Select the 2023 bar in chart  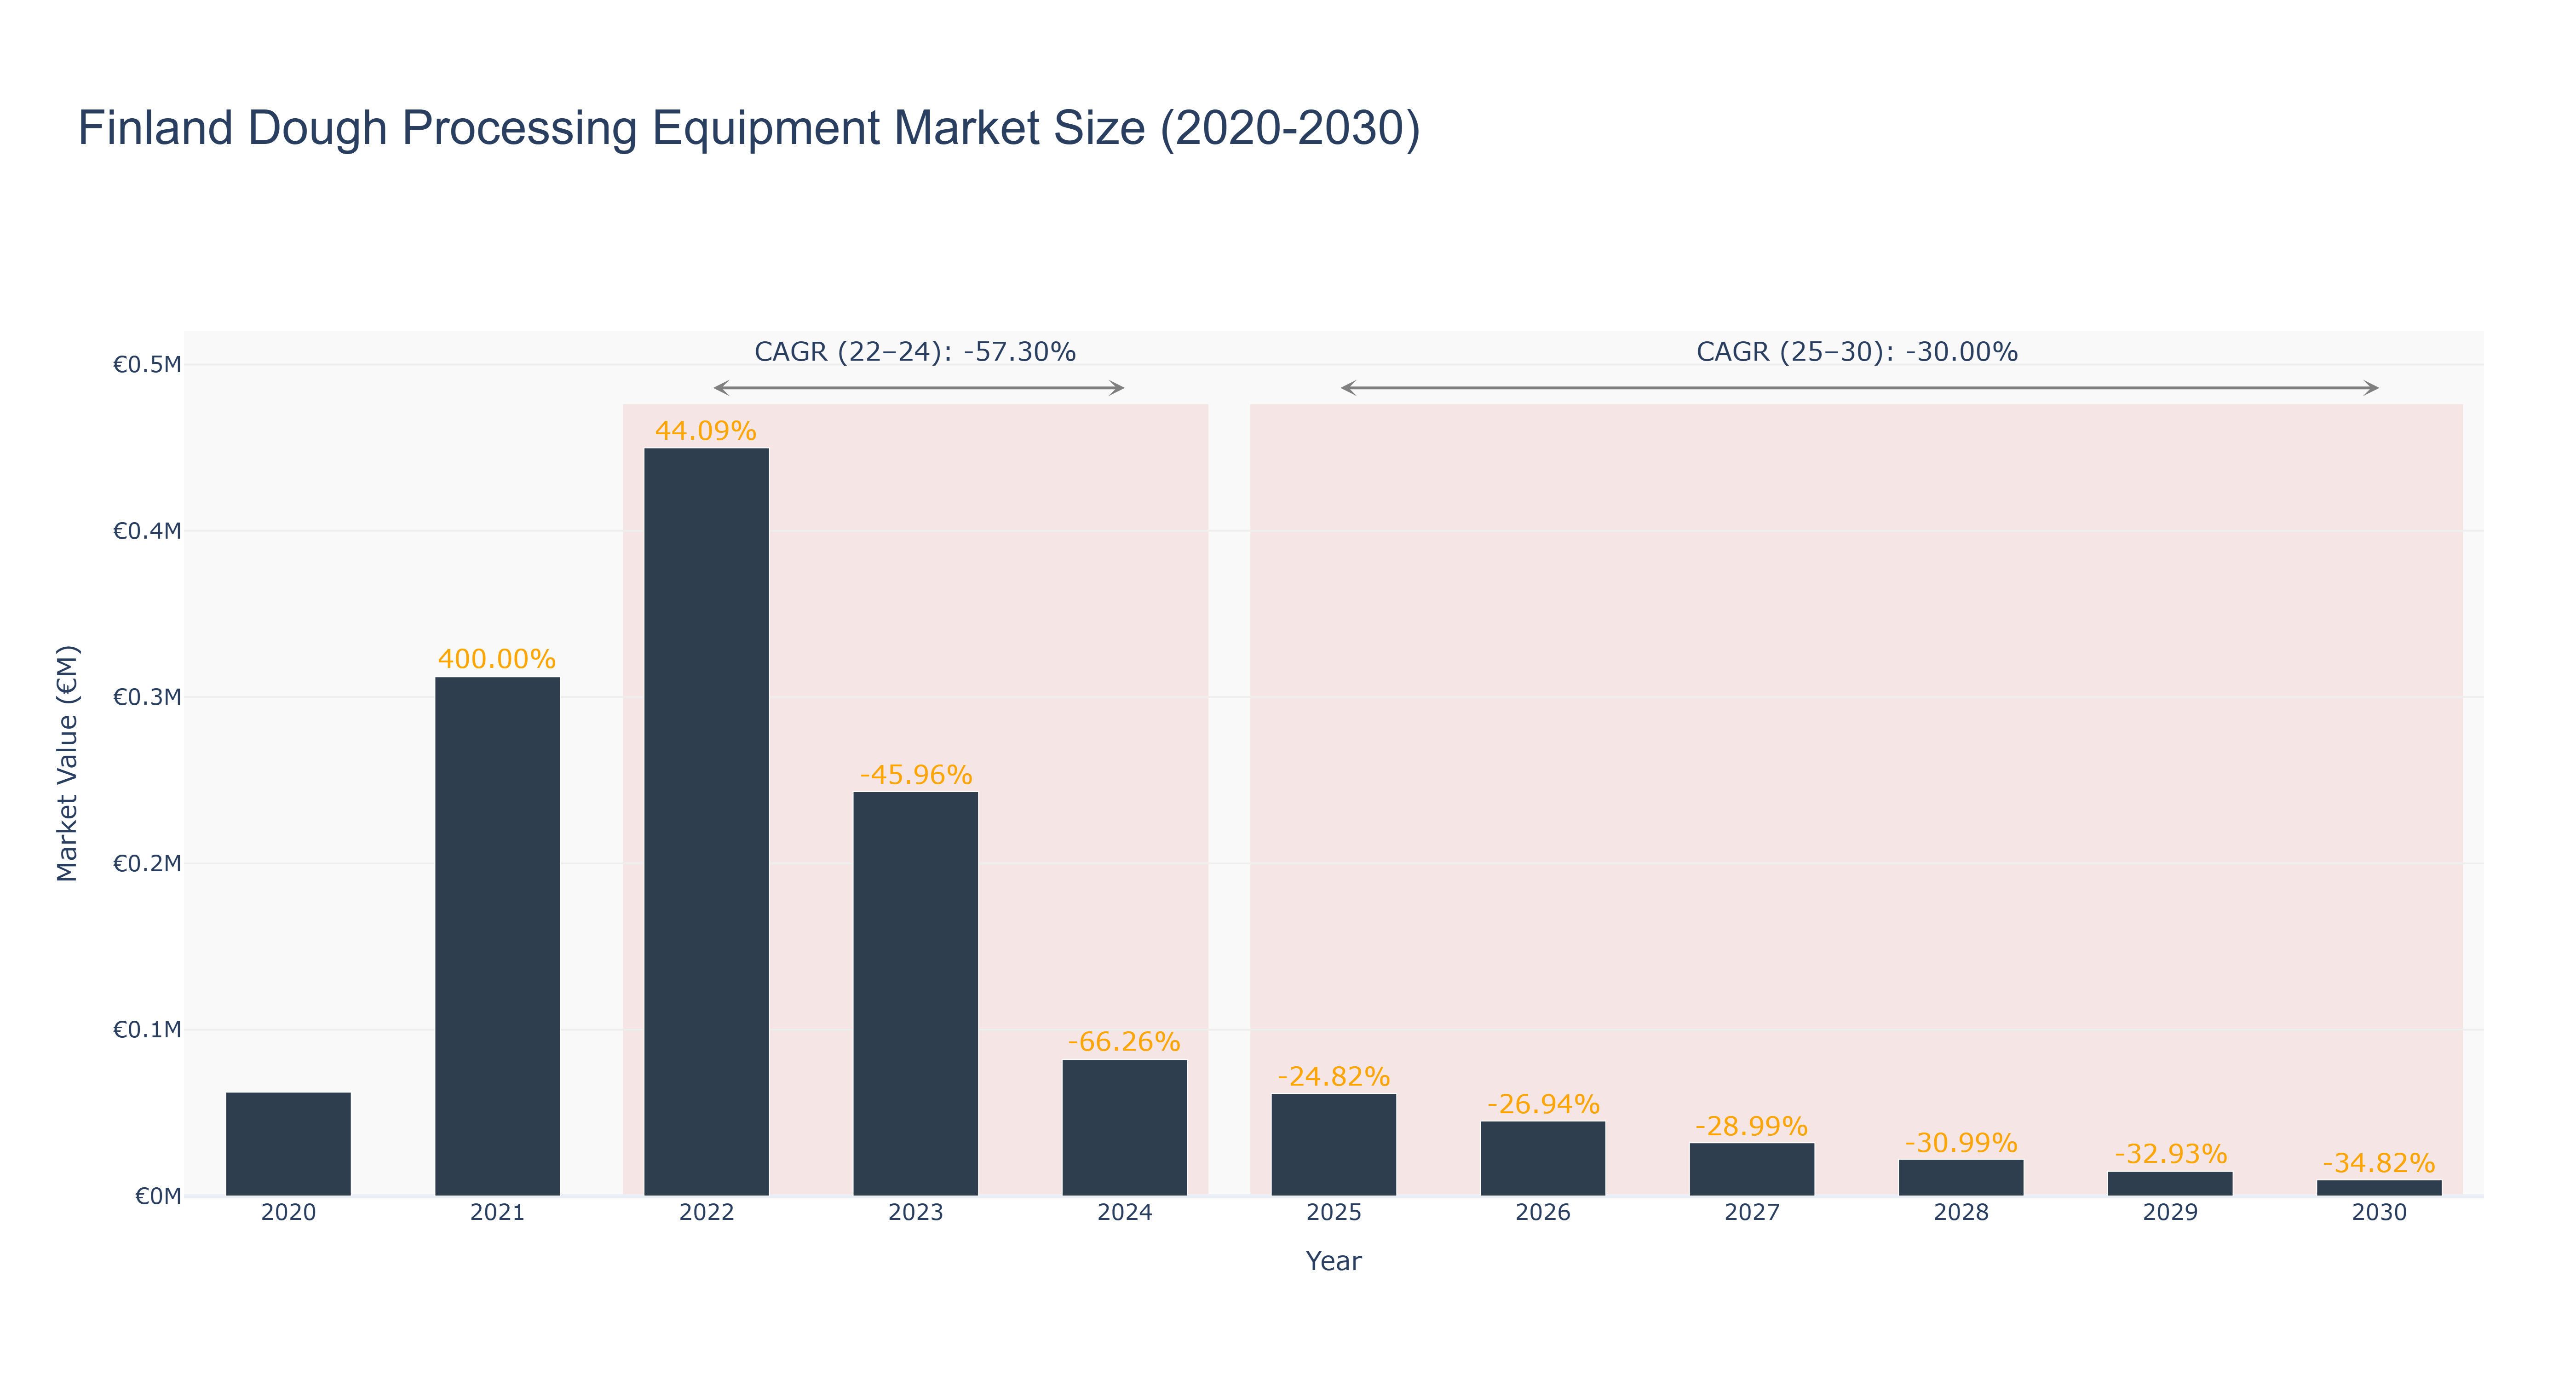tap(915, 994)
